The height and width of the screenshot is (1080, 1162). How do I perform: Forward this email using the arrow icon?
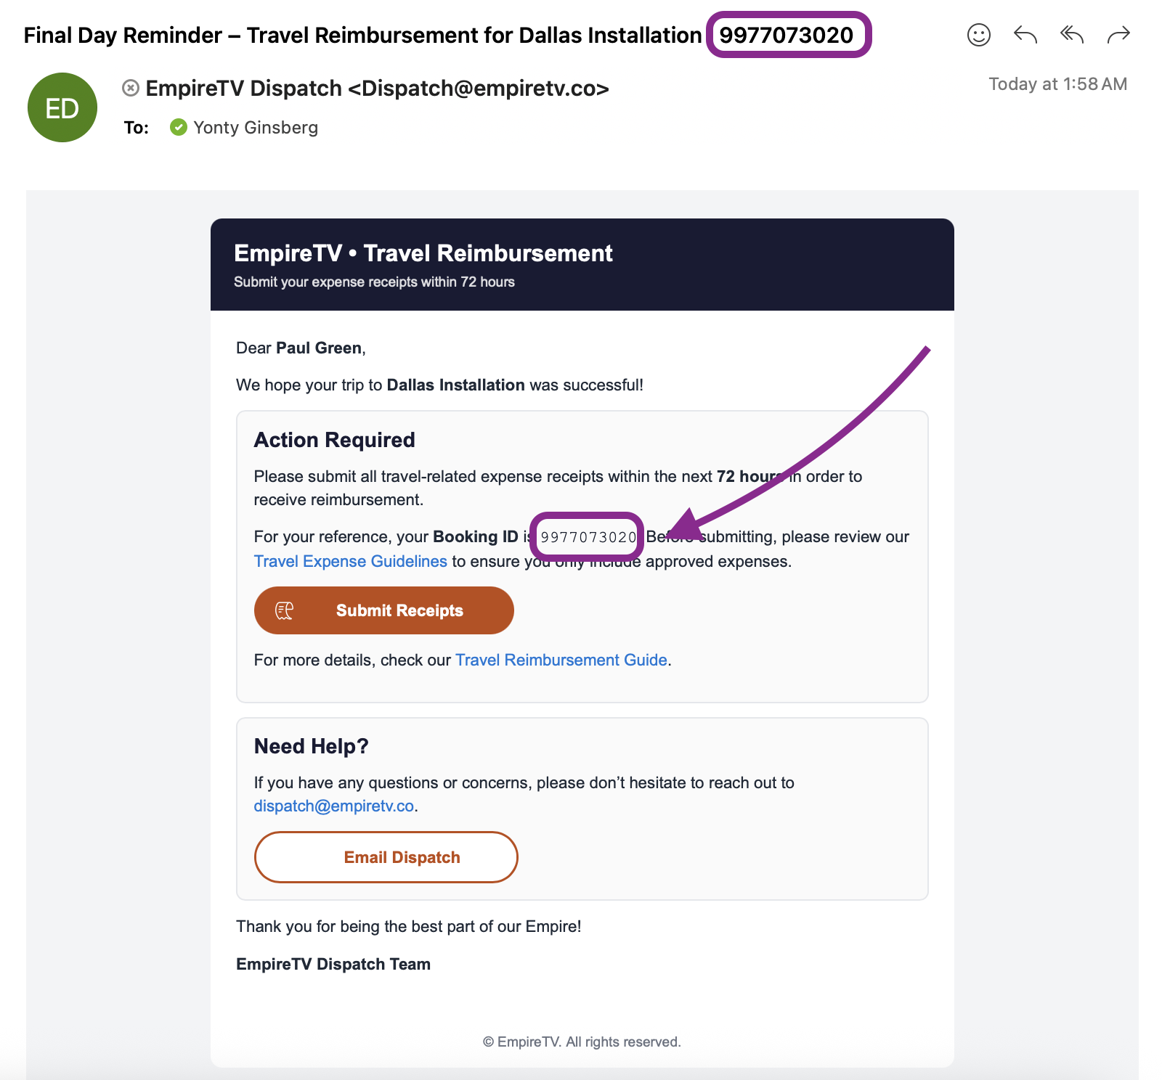pyautogui.click(x=1118, y=35)
